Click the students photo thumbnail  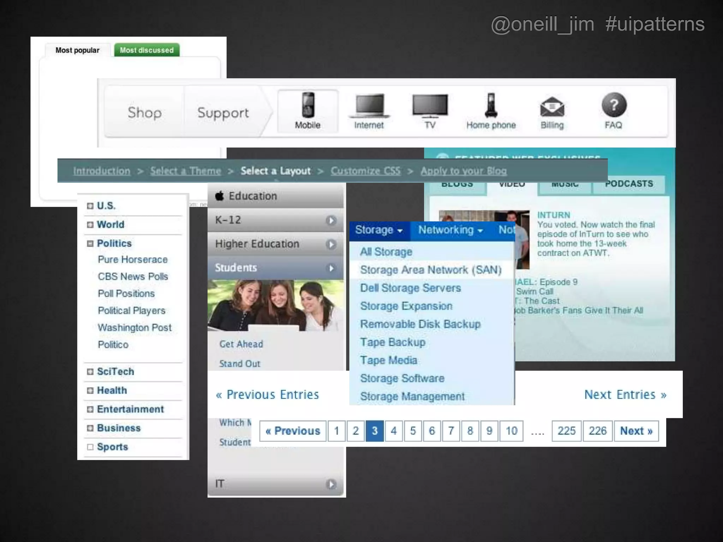275,305
